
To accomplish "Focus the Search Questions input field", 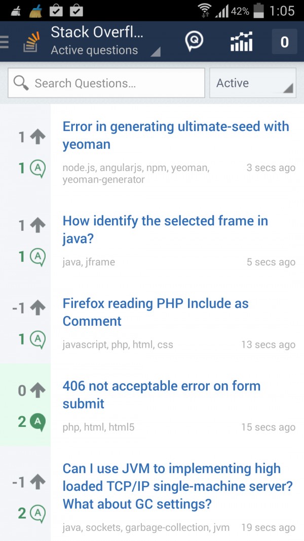I will (x=117, y=83).
